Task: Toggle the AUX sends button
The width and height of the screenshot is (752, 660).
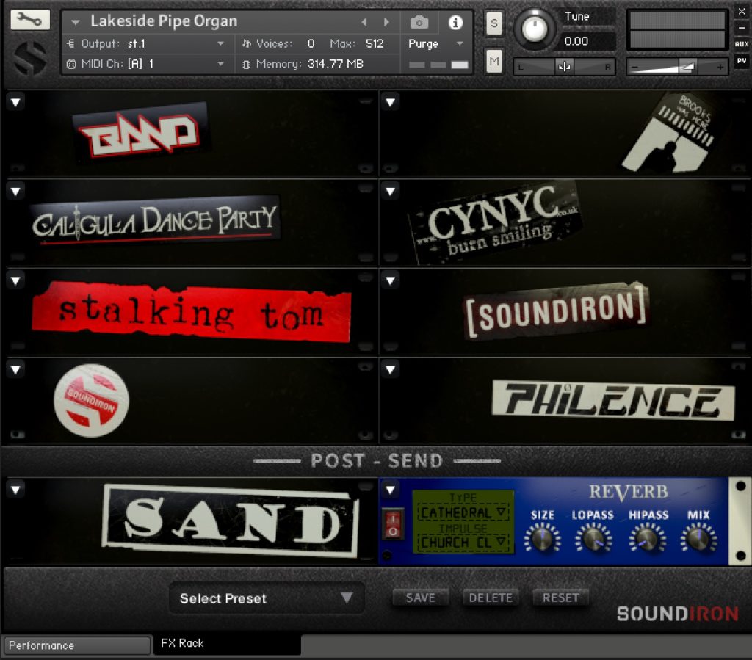Action: pos(742,43)
